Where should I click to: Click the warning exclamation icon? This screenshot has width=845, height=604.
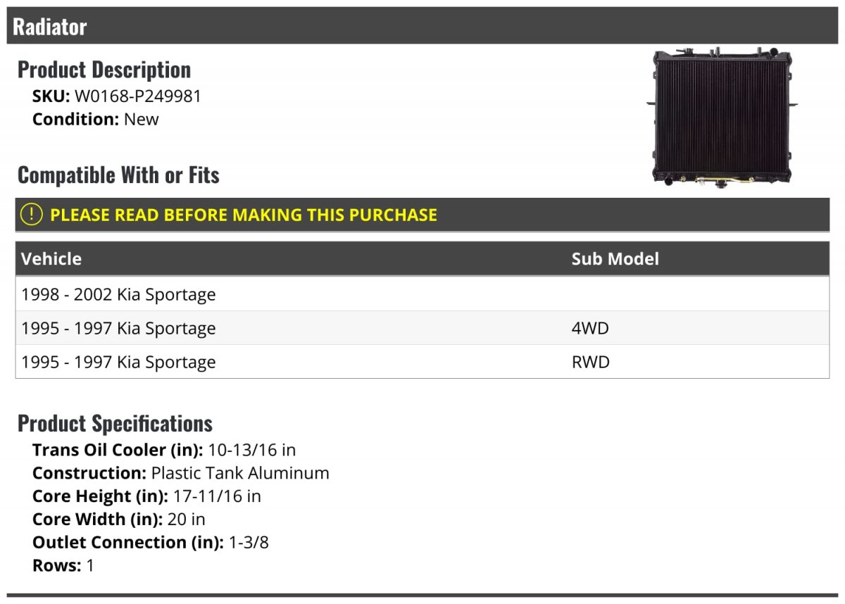tap(32, 215)
